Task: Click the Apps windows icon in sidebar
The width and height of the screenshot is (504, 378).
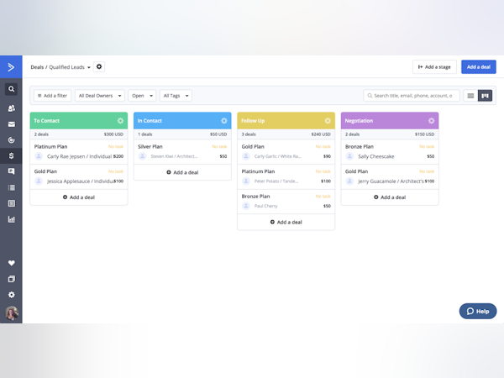Action: point(11,279)
